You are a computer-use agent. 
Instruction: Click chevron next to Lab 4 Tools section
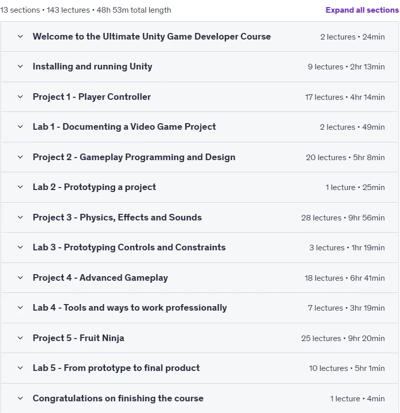coord(20,308)
